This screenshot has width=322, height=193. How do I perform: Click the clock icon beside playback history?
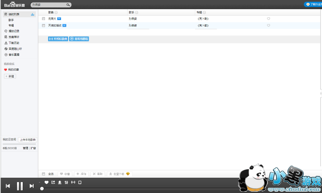pyautogui.click(x=6, y=31)
